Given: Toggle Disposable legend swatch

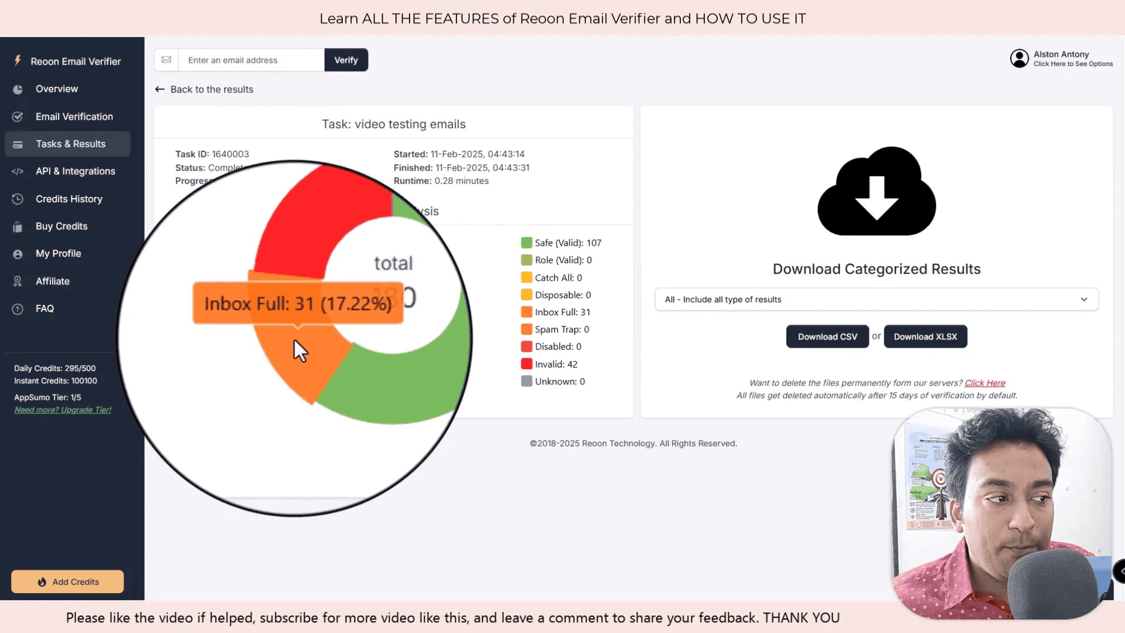Looking at the screenshot, I should point(527,295).
